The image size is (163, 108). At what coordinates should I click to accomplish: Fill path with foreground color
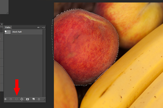tap(5, 99)
